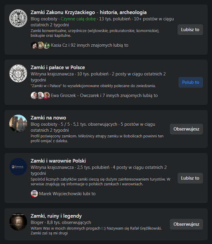Click Czynne całą dobę status text
The height and width of the screenshot is (244, 212).
click(78, 19)
